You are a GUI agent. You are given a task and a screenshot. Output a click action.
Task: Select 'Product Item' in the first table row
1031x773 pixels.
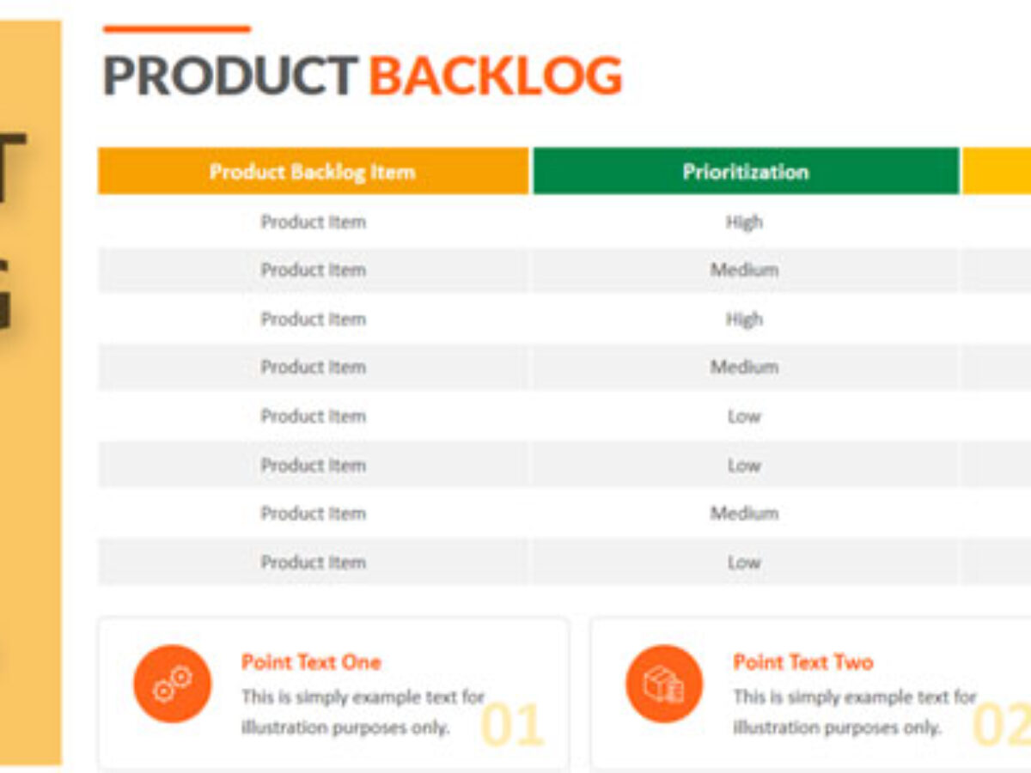click(x=314, y=222)
